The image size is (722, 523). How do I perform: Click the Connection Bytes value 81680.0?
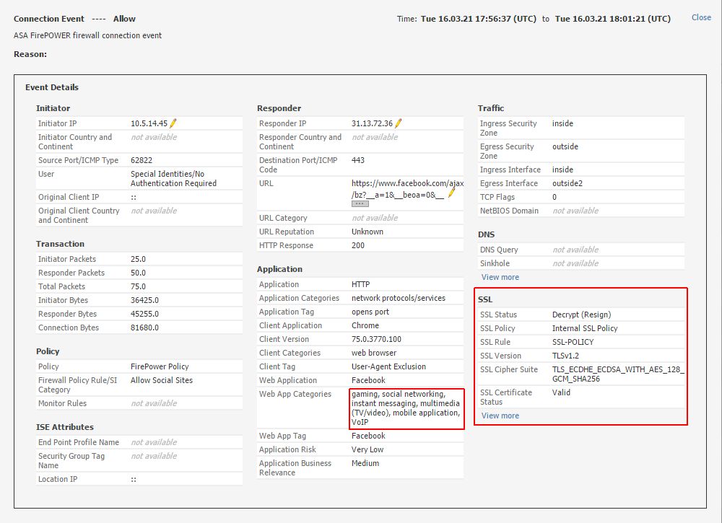click(x=144, y=328)
